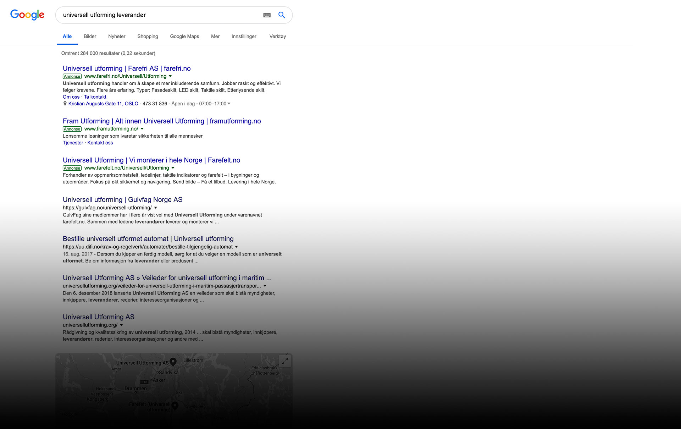Open Universell utforming | Farefri AS result
Viewport: 681px width, 429px height.
(127, 68)
